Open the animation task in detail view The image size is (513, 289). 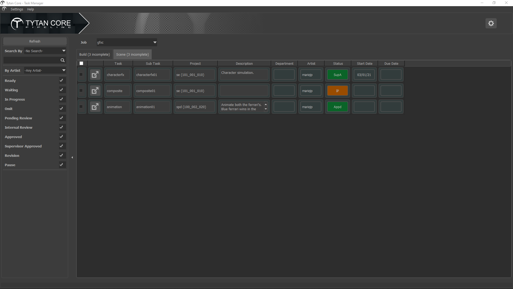pos(95,107)
